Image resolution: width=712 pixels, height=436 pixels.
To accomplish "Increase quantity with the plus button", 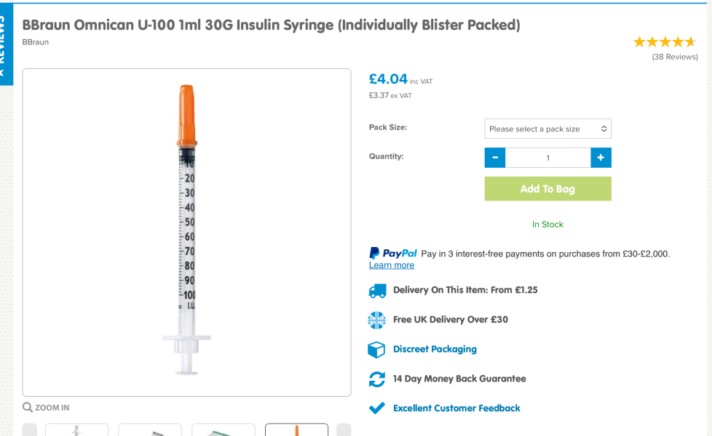I will 601,158.
